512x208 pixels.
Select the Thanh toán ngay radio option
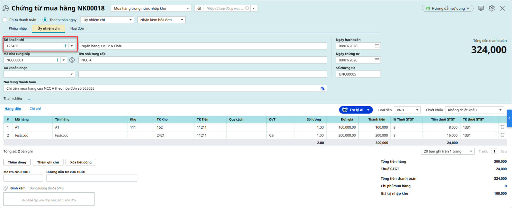45,20
